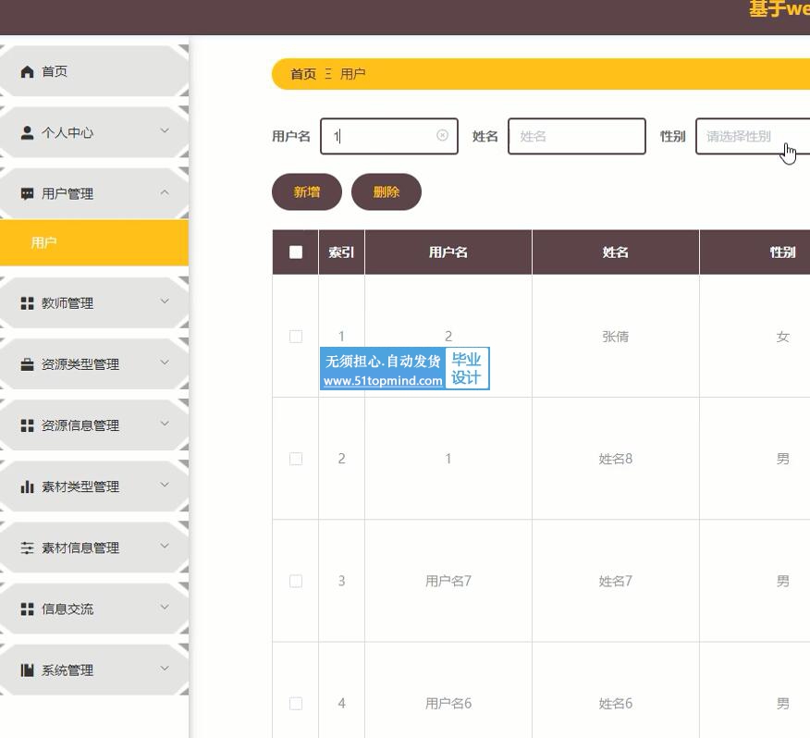This screenshot has width=810, height=738.
Task: Click the 用户名 column header
Action: click(x=448, y=252)
